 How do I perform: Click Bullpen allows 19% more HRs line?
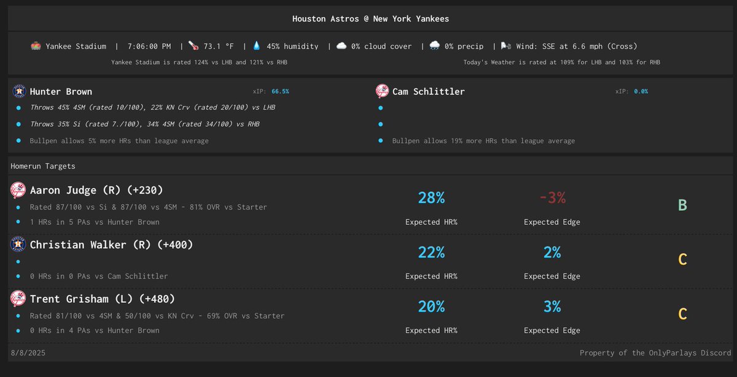484,141
